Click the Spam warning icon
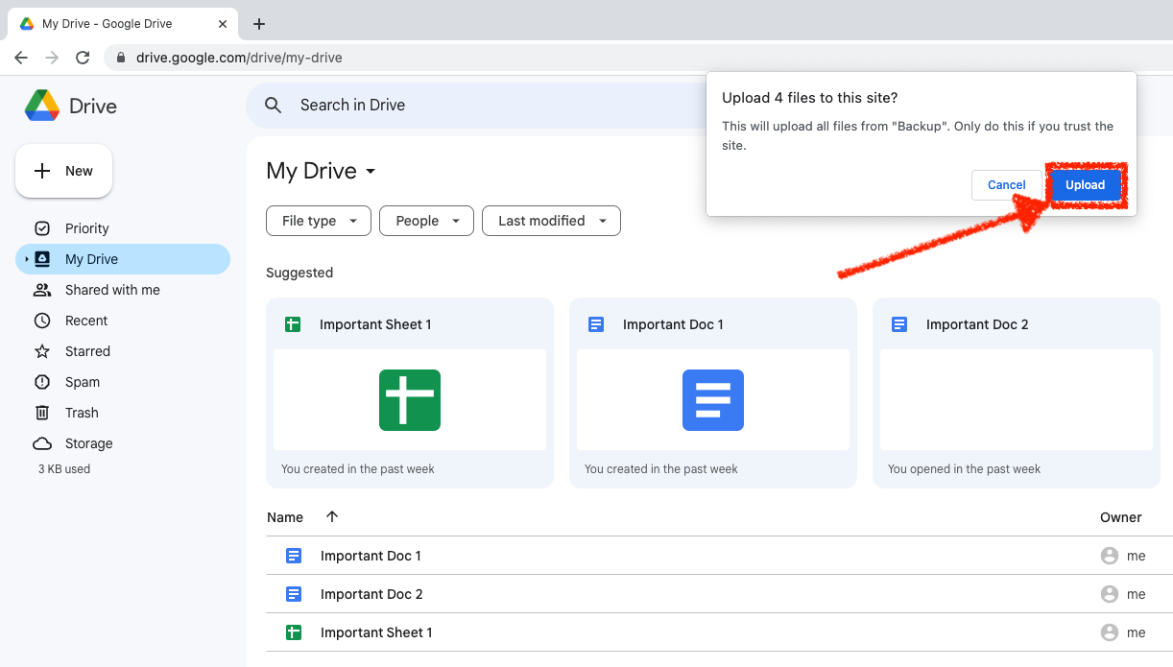This screenshot has height=667, width=1173. (42, 382)
